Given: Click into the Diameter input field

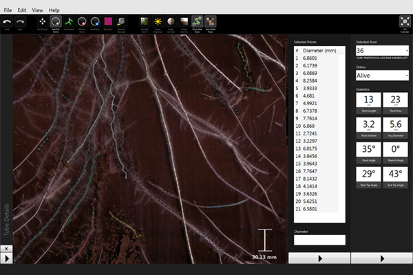Looking at the screenshot, I should [x=319, y=240].
